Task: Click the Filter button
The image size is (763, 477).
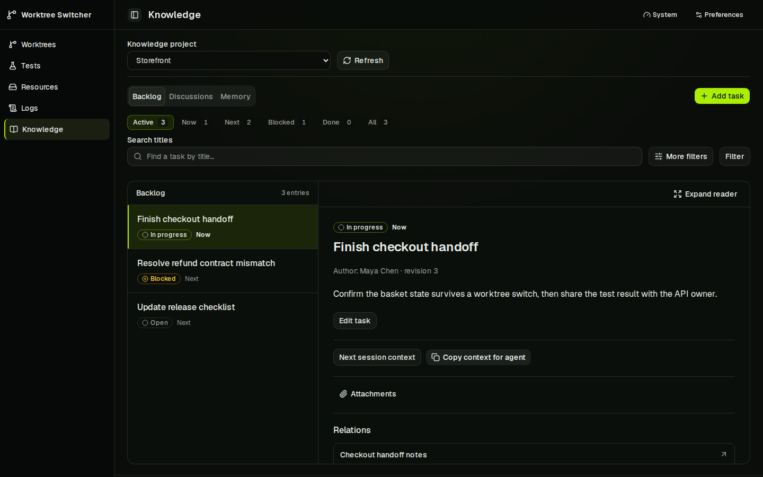Action: (x=734, y=156)
